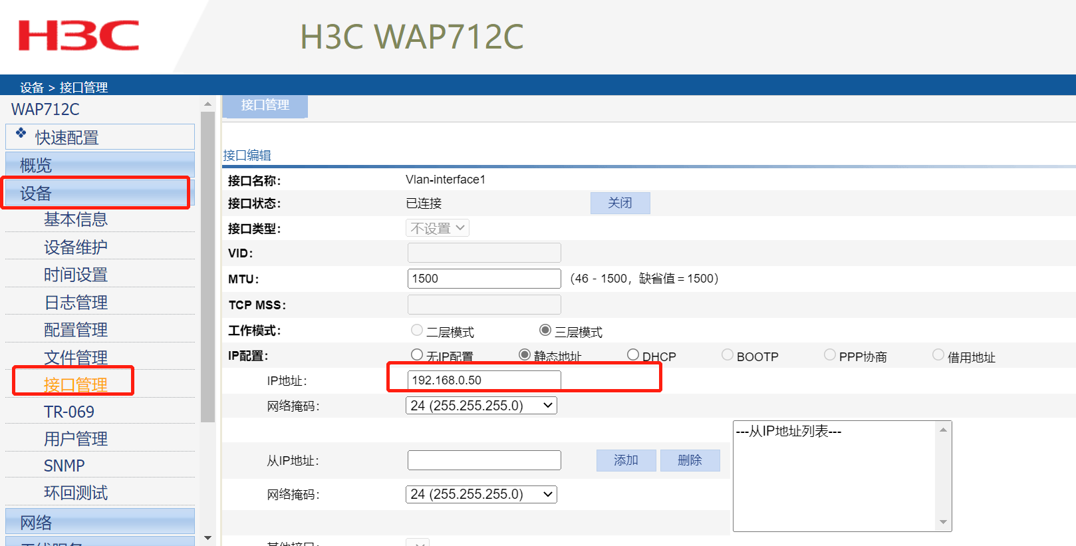Open 基本信息 in sidebar

point(76,219)
